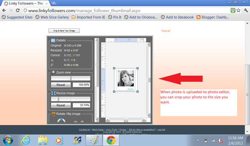Click the Rotate / flip image icon
The width and height of the screenshot is (250, 146).
(x=53, y=114)
